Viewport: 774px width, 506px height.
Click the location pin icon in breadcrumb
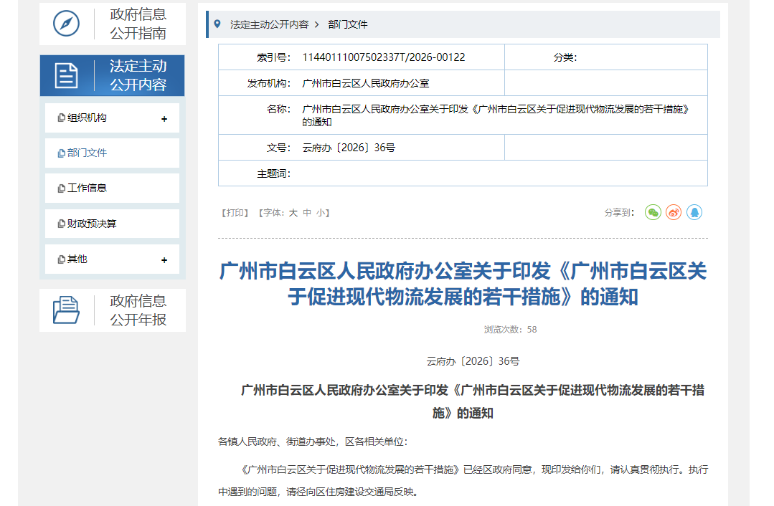point(218,24)
